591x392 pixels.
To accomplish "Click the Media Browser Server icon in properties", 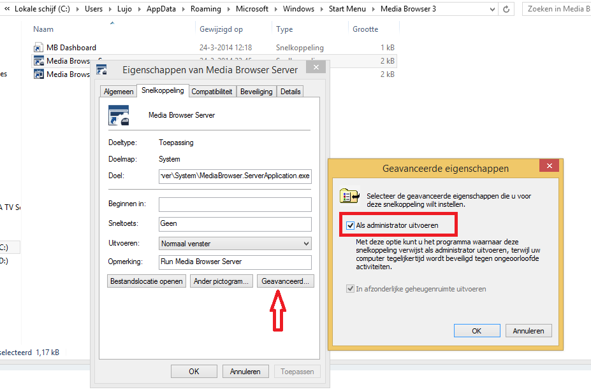I will tap(119, 115).
